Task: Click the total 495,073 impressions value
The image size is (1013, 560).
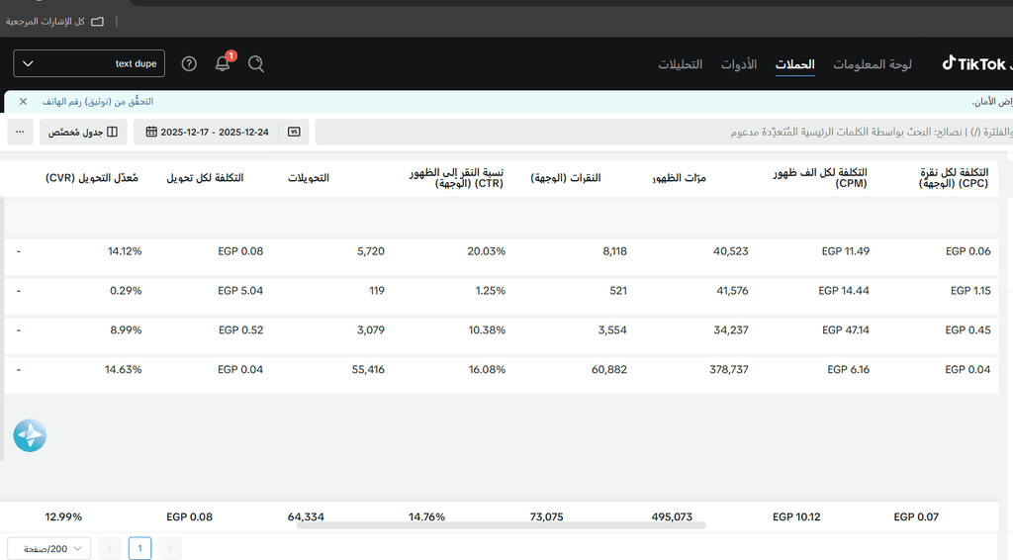Action: pyautogui.click(x=672, y=516)
